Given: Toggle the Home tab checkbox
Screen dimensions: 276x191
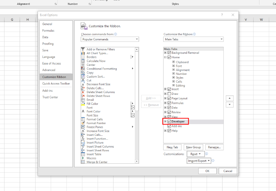Looking at the screenshot, I should pyautogui.click(x=169, y=57).
